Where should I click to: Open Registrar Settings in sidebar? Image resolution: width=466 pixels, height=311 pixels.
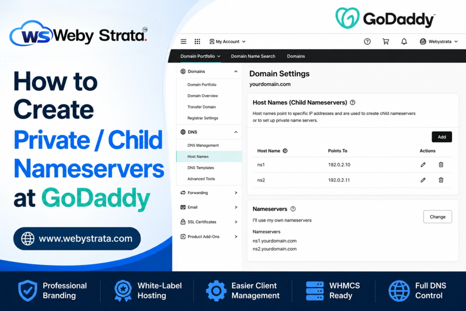(203, 118)
